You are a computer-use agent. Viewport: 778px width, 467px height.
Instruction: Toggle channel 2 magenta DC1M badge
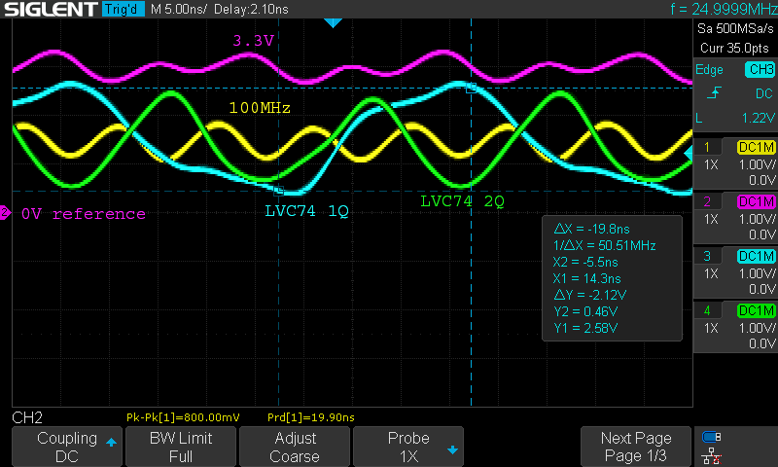pyautogui.click(x=756, y=201)
